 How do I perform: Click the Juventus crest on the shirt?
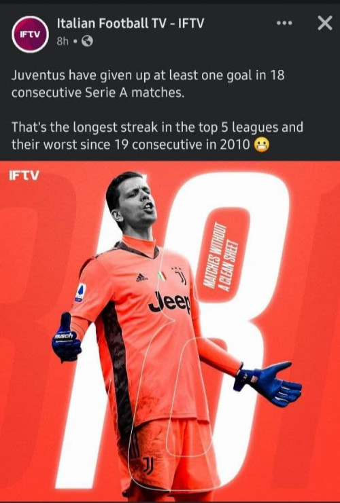click(x=180, y=275)
